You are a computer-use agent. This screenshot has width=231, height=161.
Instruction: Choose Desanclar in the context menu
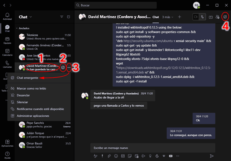(39, 95)
